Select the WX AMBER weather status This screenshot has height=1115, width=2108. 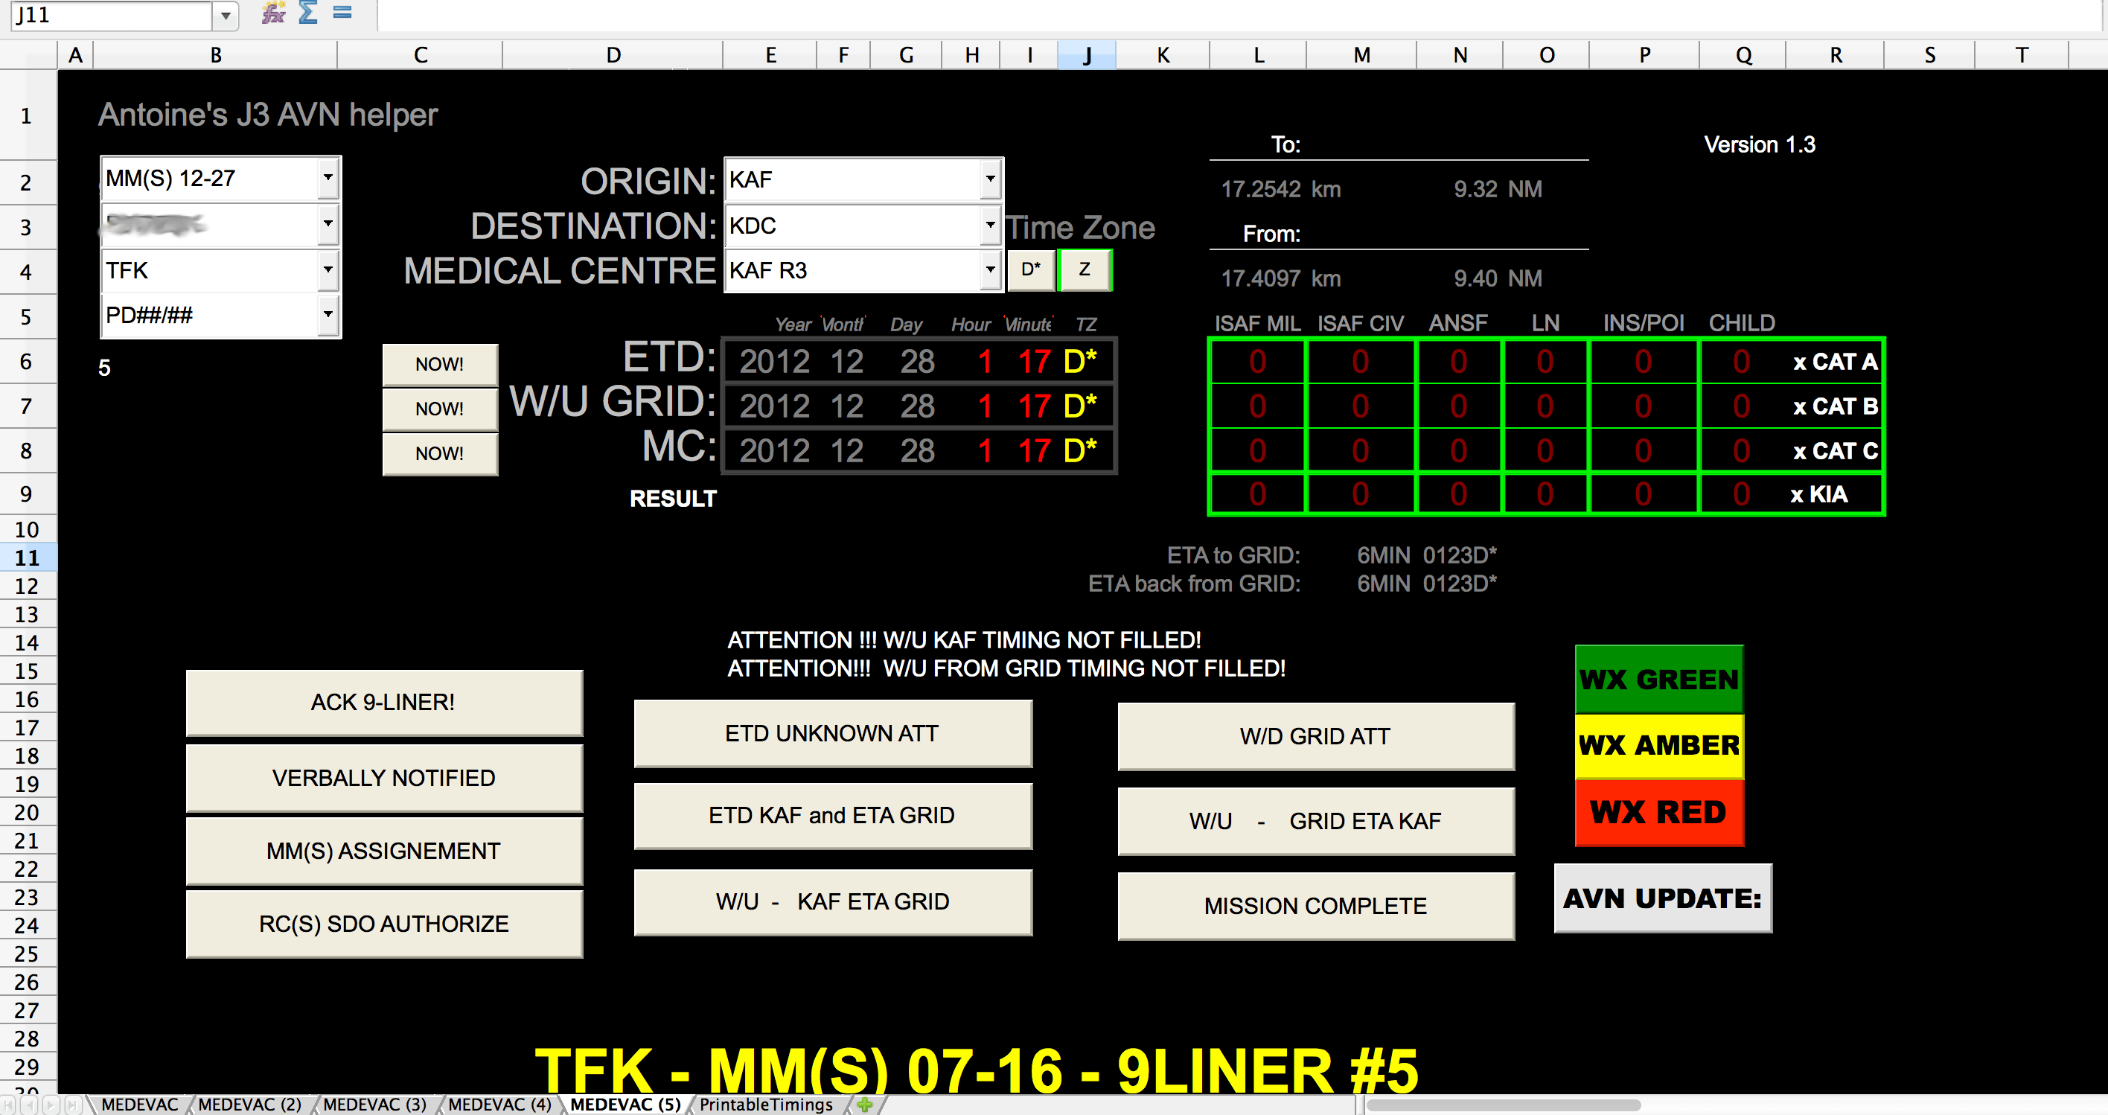pyautogui.click(x=1658, y=745)
